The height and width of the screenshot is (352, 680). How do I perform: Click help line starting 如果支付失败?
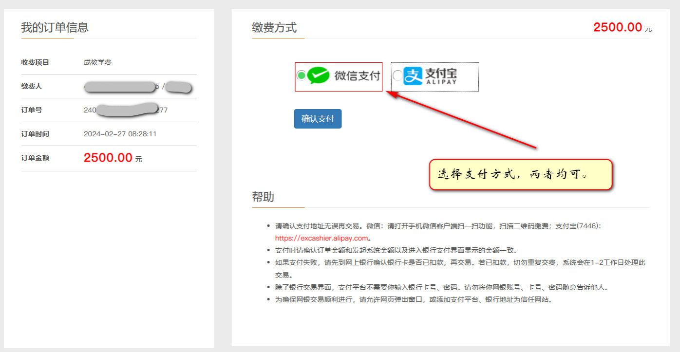[x=460, y=269]
